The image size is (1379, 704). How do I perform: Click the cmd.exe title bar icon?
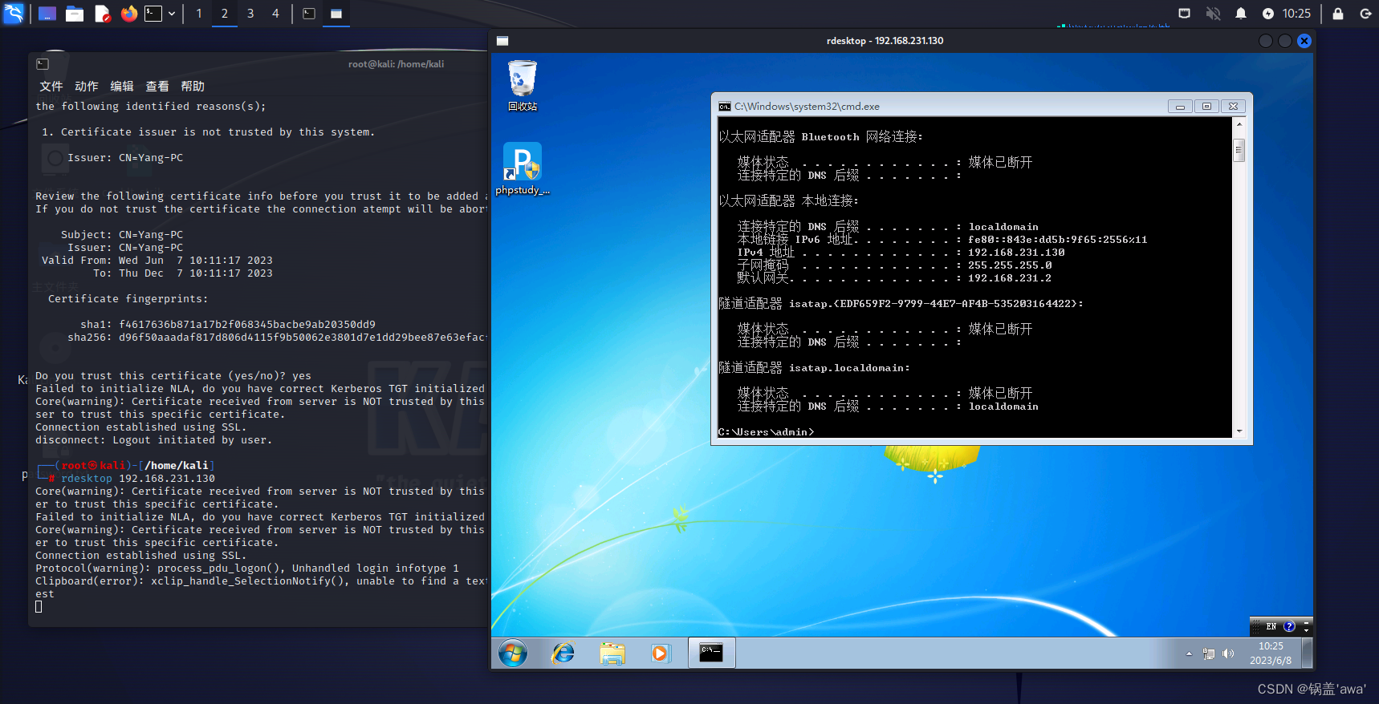[x=725, y=106]
